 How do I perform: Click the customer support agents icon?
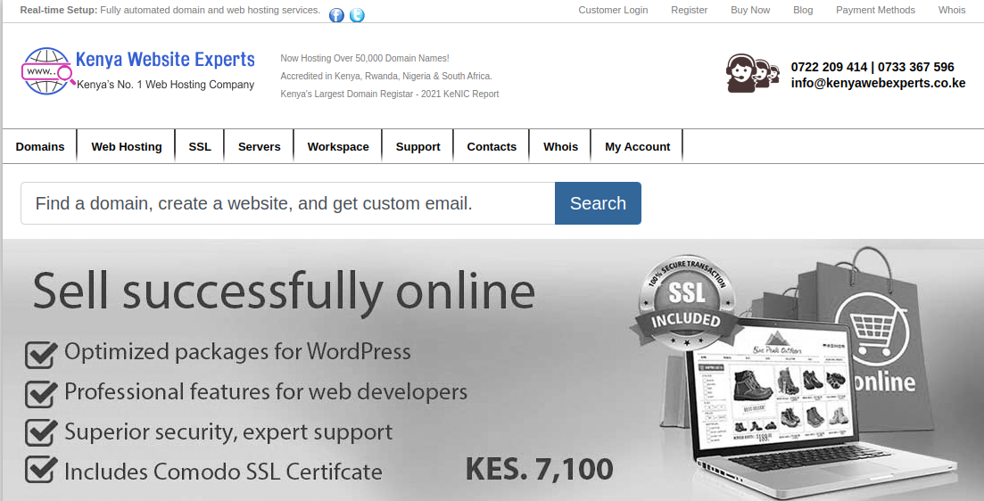coord(752,73)
